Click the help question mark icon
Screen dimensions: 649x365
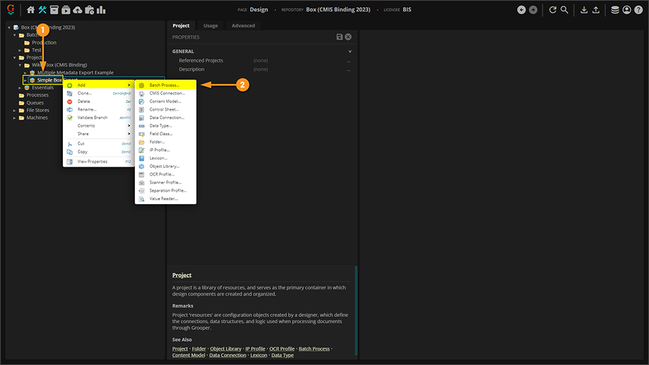click(x=638, y=10)
